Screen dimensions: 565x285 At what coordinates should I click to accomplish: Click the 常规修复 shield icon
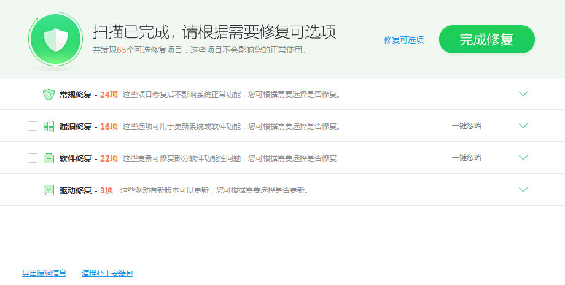49,95
